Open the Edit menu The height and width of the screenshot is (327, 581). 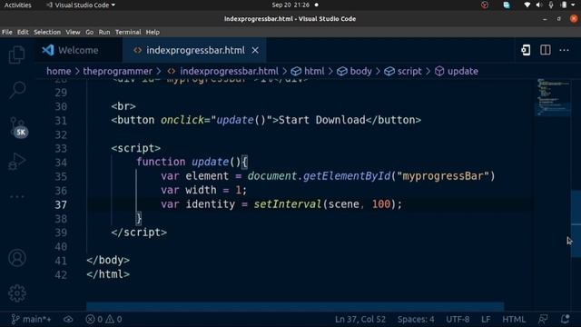click(x=23, y=33)
